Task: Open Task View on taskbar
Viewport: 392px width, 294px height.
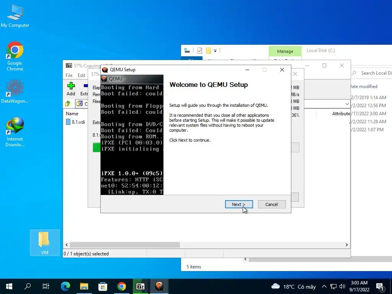Action: click(x=46, y=286)
